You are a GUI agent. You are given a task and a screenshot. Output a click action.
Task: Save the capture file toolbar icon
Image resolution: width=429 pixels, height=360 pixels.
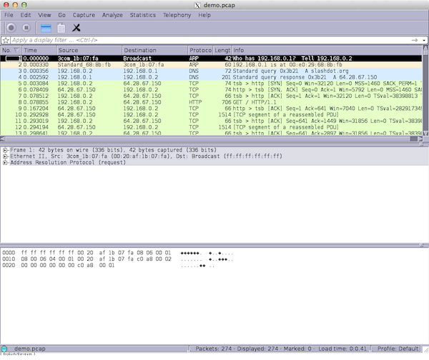click(61, 28)
